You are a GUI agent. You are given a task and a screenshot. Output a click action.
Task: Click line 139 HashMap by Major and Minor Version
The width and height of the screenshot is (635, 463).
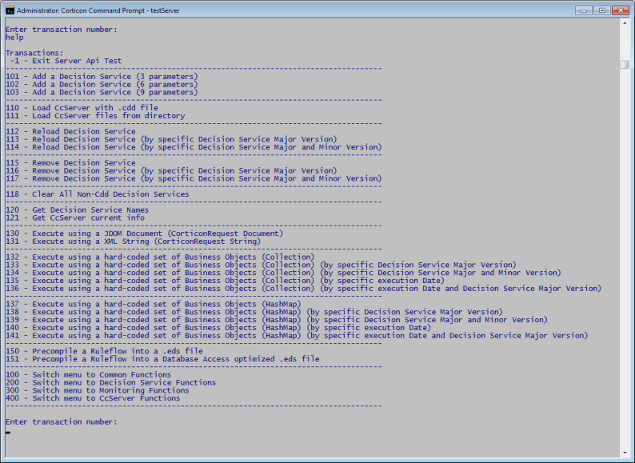pyautogui.click(x=277, y=320)
